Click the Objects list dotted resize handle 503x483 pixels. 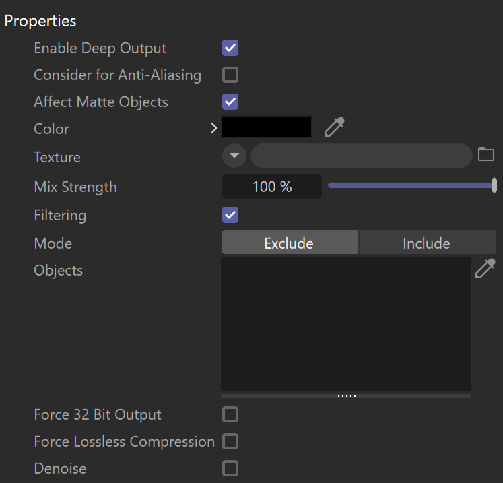coord(346,396)
